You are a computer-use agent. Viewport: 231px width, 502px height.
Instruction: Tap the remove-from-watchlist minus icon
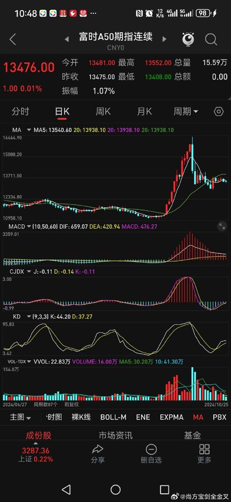pos(151,449)
